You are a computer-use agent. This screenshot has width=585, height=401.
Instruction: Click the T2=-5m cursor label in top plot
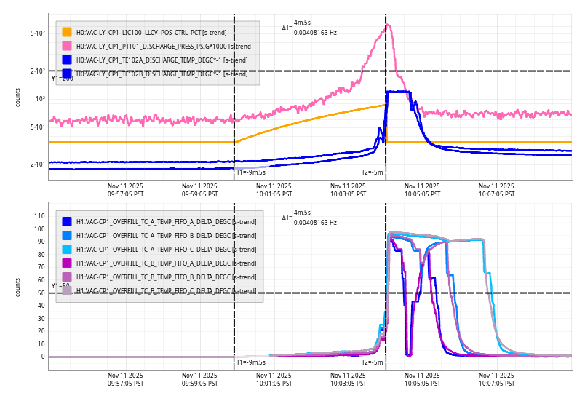[373, 172]
